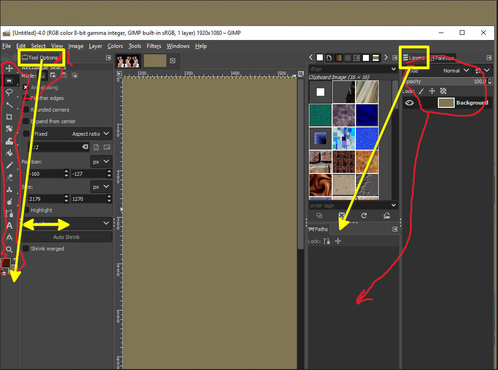498x370 pixels.
Task: Open the Size unit px dropdown
Action: pyautogui.click(x=101, y=186)
